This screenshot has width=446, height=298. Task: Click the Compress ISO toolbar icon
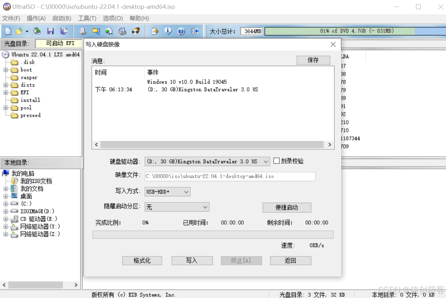[x=109, y=31]
